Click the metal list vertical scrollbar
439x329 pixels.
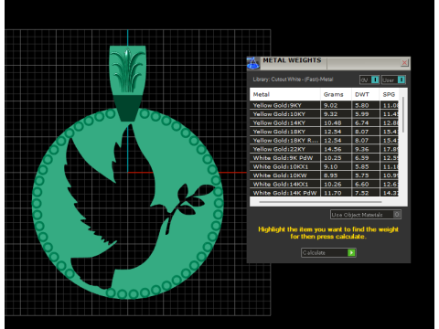point(403,115)
